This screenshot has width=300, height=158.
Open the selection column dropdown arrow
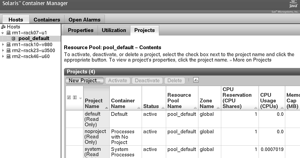pyautogui.click(x=81, y=98)
